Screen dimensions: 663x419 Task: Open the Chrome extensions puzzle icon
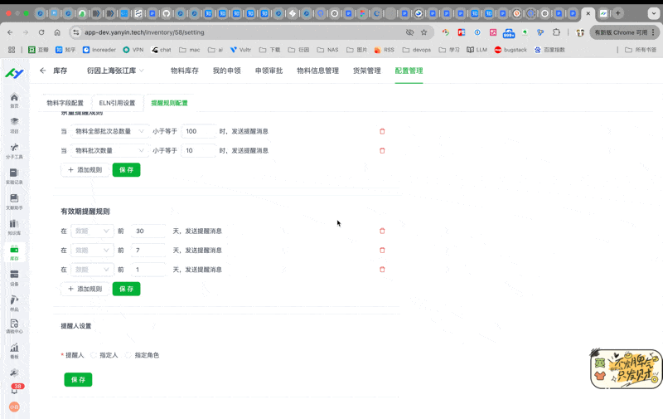pos(556,32)
